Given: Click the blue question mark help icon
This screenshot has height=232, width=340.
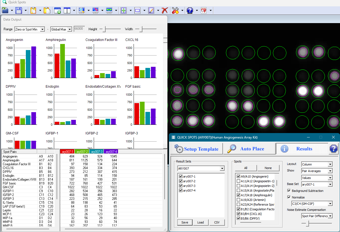Looking at the screenshot, I should click(190, 10).
